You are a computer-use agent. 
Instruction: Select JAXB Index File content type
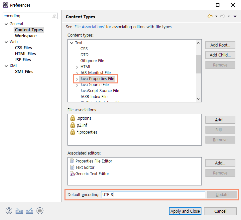94,97
